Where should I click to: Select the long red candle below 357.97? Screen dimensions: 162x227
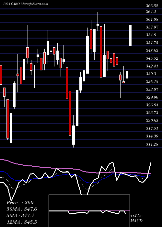[101, 52]
